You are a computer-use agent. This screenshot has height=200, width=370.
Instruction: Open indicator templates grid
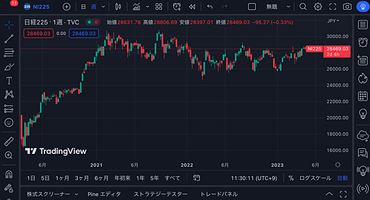[159, 7]
